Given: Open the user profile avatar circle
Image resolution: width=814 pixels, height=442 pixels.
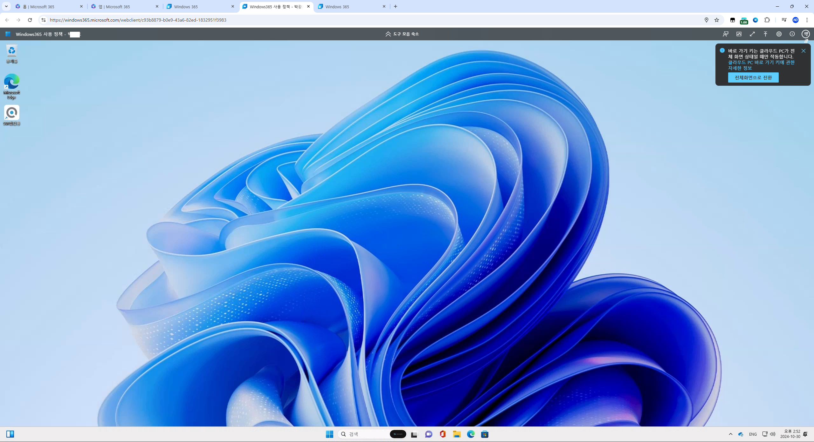Looking at the screenshot, I should pyautogui.click(x=805, y=34).
